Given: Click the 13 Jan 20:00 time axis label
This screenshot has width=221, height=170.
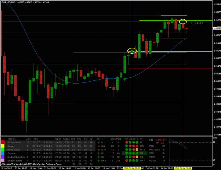Looking at the screenshot, I should 80,168.
